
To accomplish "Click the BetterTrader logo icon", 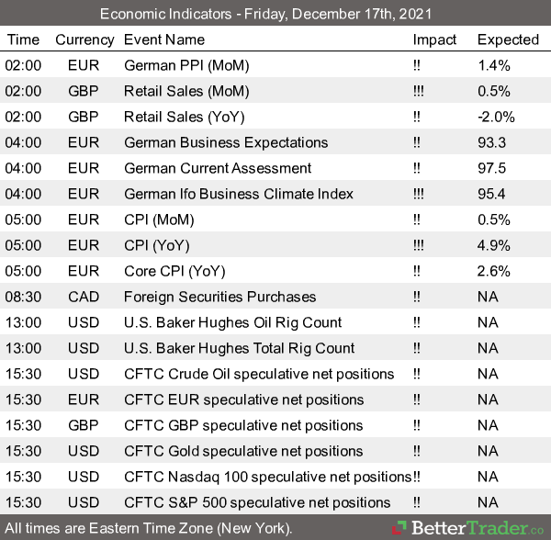I will coord(400,529).
